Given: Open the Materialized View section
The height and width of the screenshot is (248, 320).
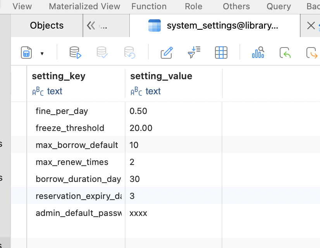Looking at the screenshot, I should tap(84, 7).
